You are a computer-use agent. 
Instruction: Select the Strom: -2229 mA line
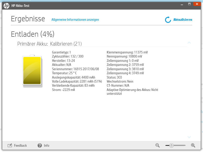(63, 90)
